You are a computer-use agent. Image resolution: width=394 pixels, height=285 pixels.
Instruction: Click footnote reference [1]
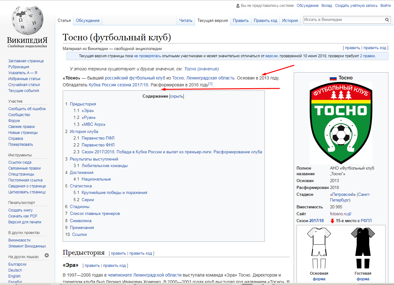click(211, 84)
